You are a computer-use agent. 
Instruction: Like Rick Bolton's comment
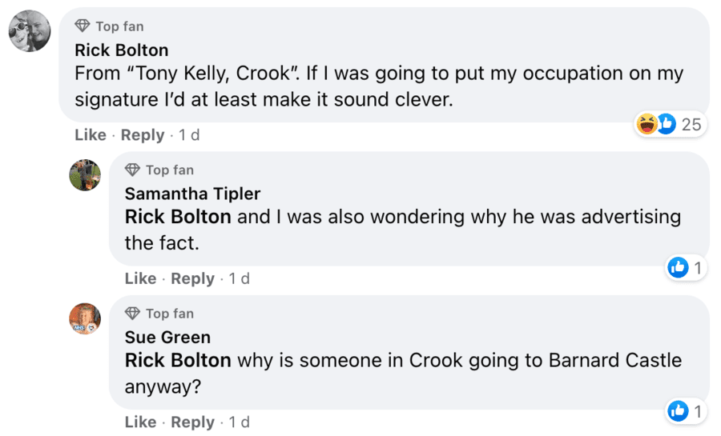click(90, 135)
